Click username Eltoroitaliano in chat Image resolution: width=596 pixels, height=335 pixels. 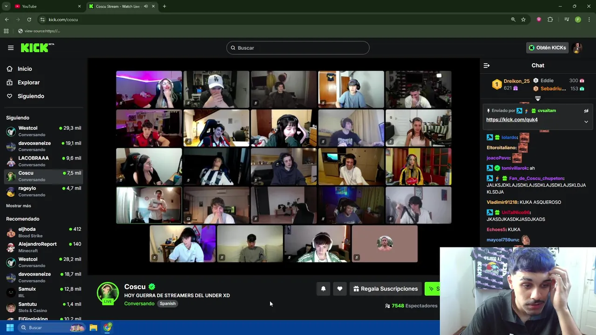tap(501, 148)
